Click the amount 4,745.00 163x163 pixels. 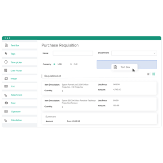click(x=117, y=90)
